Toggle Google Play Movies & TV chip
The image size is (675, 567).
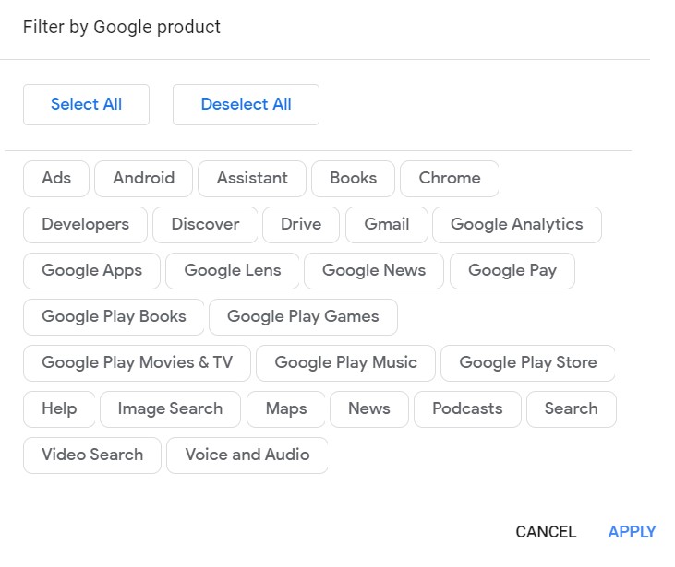[137, 363]
